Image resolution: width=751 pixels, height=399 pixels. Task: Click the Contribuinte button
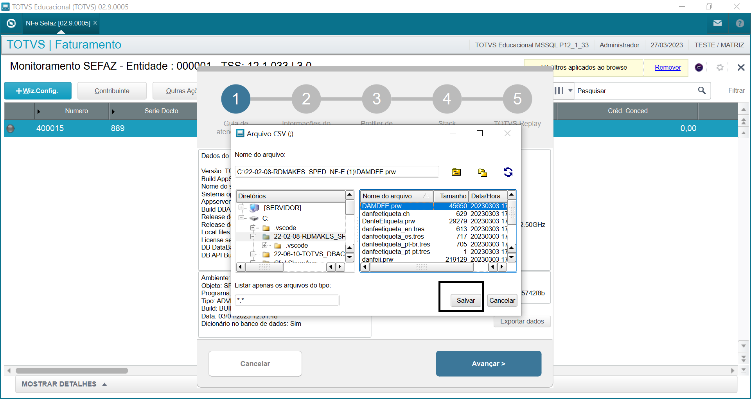(112, 91)
